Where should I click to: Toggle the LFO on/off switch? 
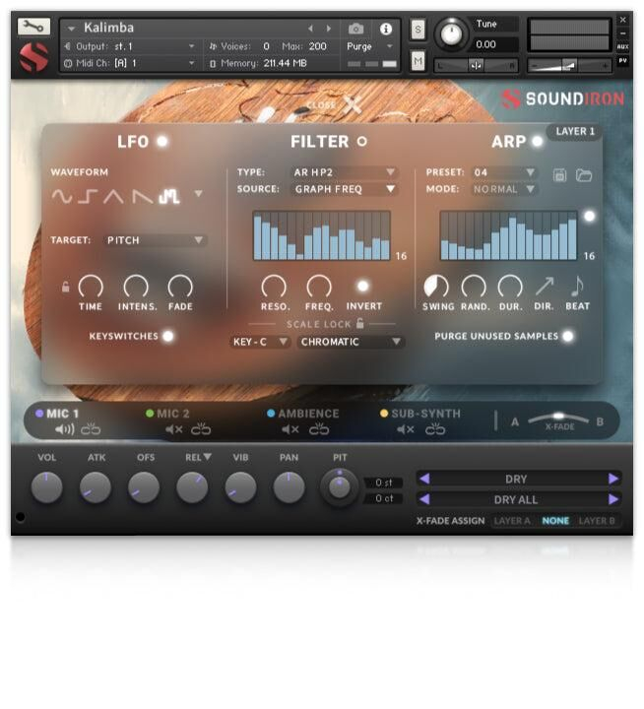click(162, 141)
